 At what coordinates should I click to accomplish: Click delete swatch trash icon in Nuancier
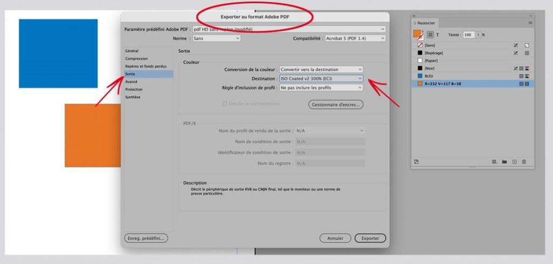coord(524,162)
